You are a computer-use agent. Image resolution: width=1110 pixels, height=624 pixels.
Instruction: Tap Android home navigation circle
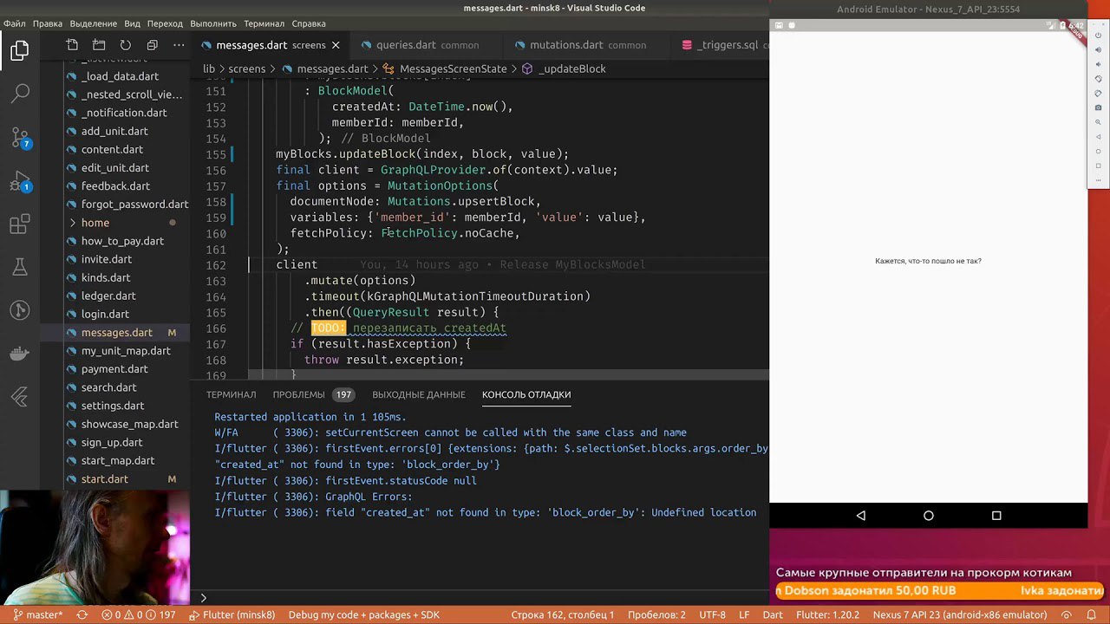point(929,516)
